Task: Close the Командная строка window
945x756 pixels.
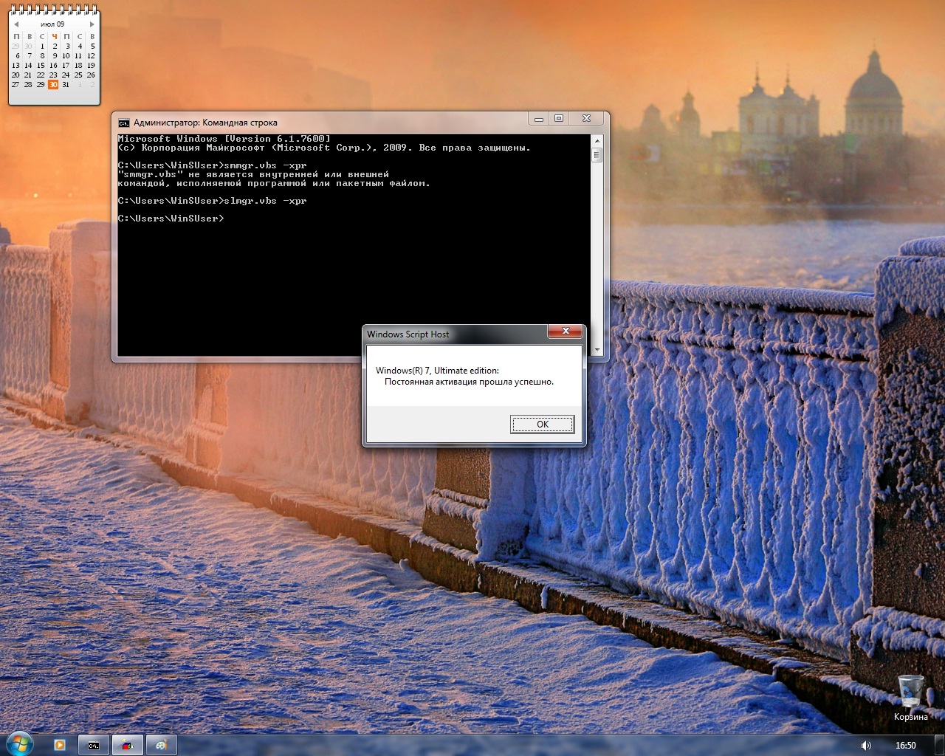Action: [x=586, y=118]
